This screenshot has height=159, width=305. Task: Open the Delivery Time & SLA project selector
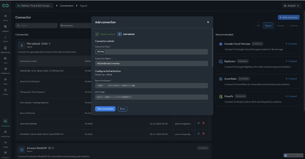(x=34, y=6)
